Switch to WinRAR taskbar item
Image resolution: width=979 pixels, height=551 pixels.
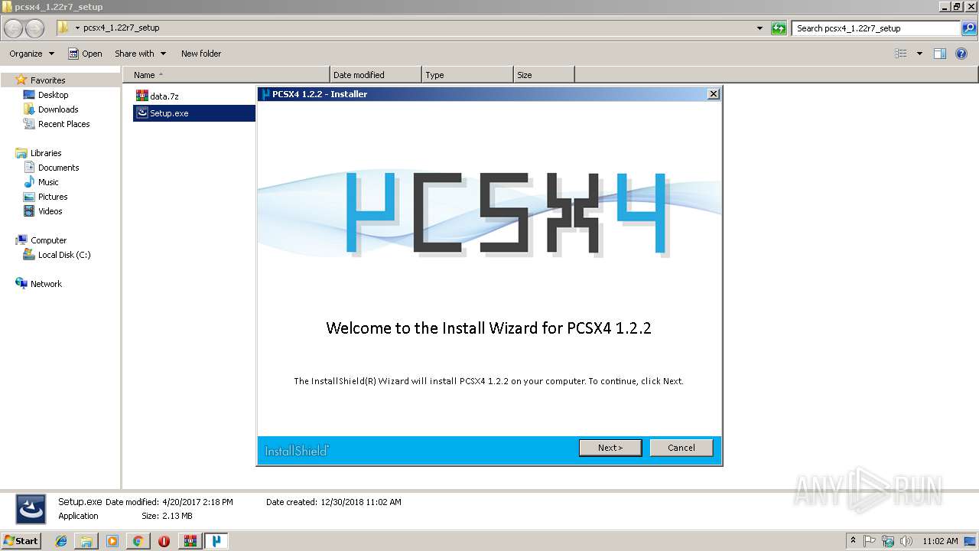click(190, 541)
